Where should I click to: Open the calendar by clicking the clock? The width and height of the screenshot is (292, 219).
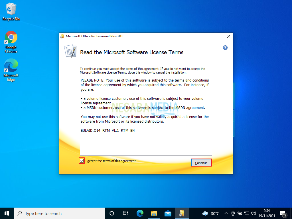point(266,213)
